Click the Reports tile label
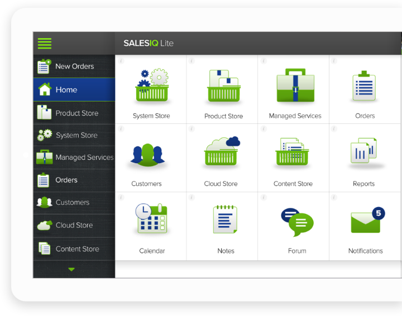402x316 pixels. (363, 184)
